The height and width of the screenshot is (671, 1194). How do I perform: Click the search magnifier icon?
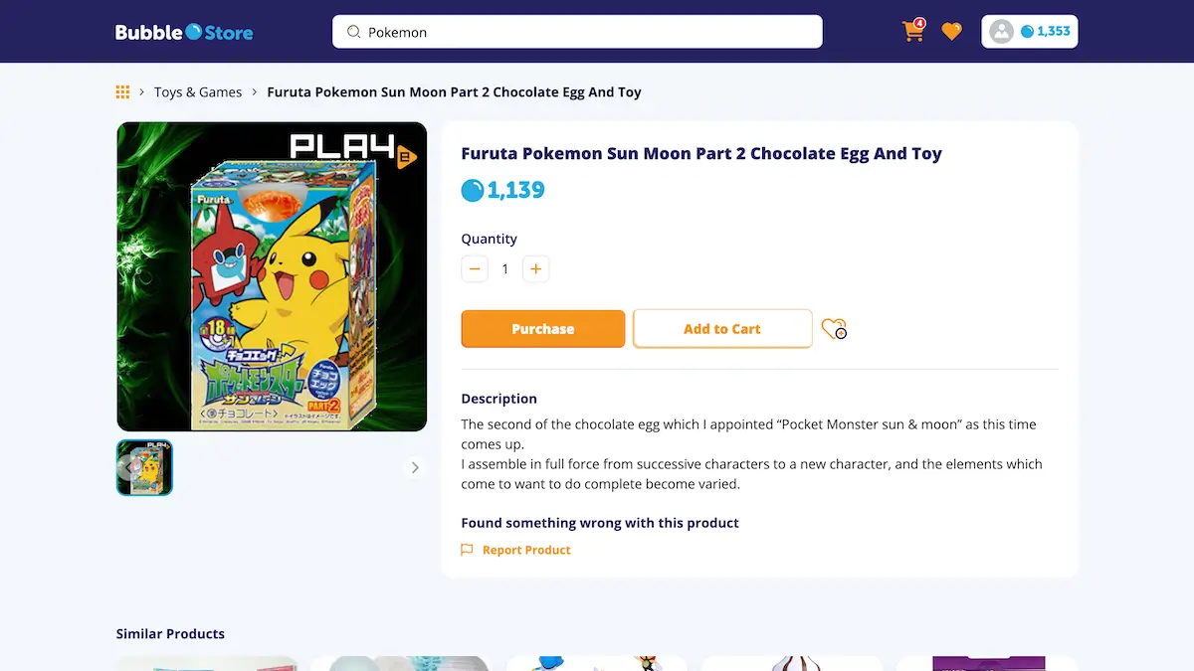(353, 32)
